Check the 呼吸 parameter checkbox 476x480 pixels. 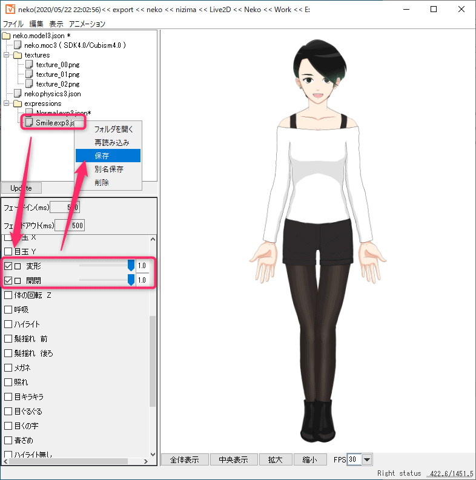(8, 310)
